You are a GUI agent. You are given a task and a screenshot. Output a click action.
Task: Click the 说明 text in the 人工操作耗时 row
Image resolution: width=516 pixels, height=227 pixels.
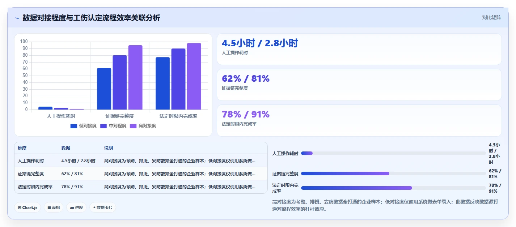click(x=180, y=161)
